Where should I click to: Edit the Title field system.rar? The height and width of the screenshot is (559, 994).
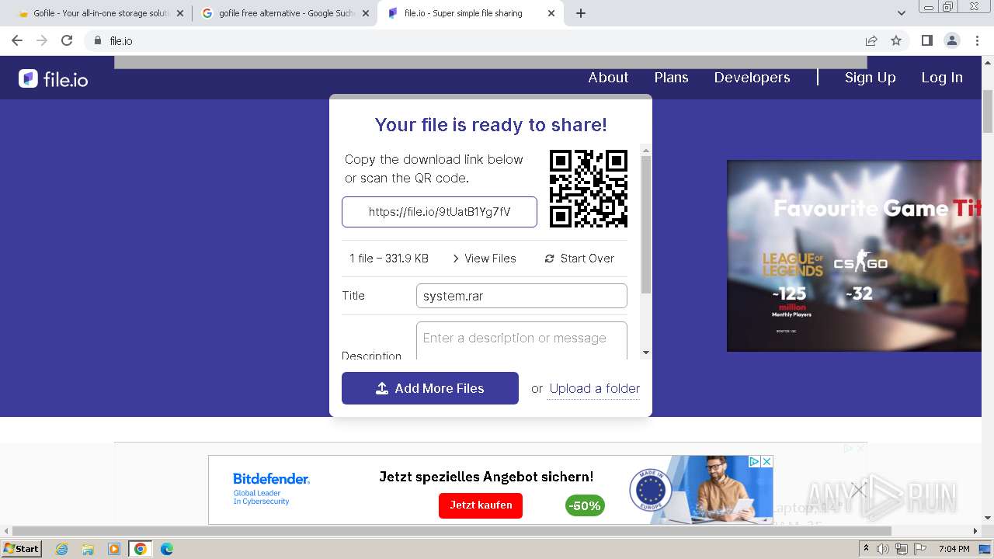[x=522, y=296]
